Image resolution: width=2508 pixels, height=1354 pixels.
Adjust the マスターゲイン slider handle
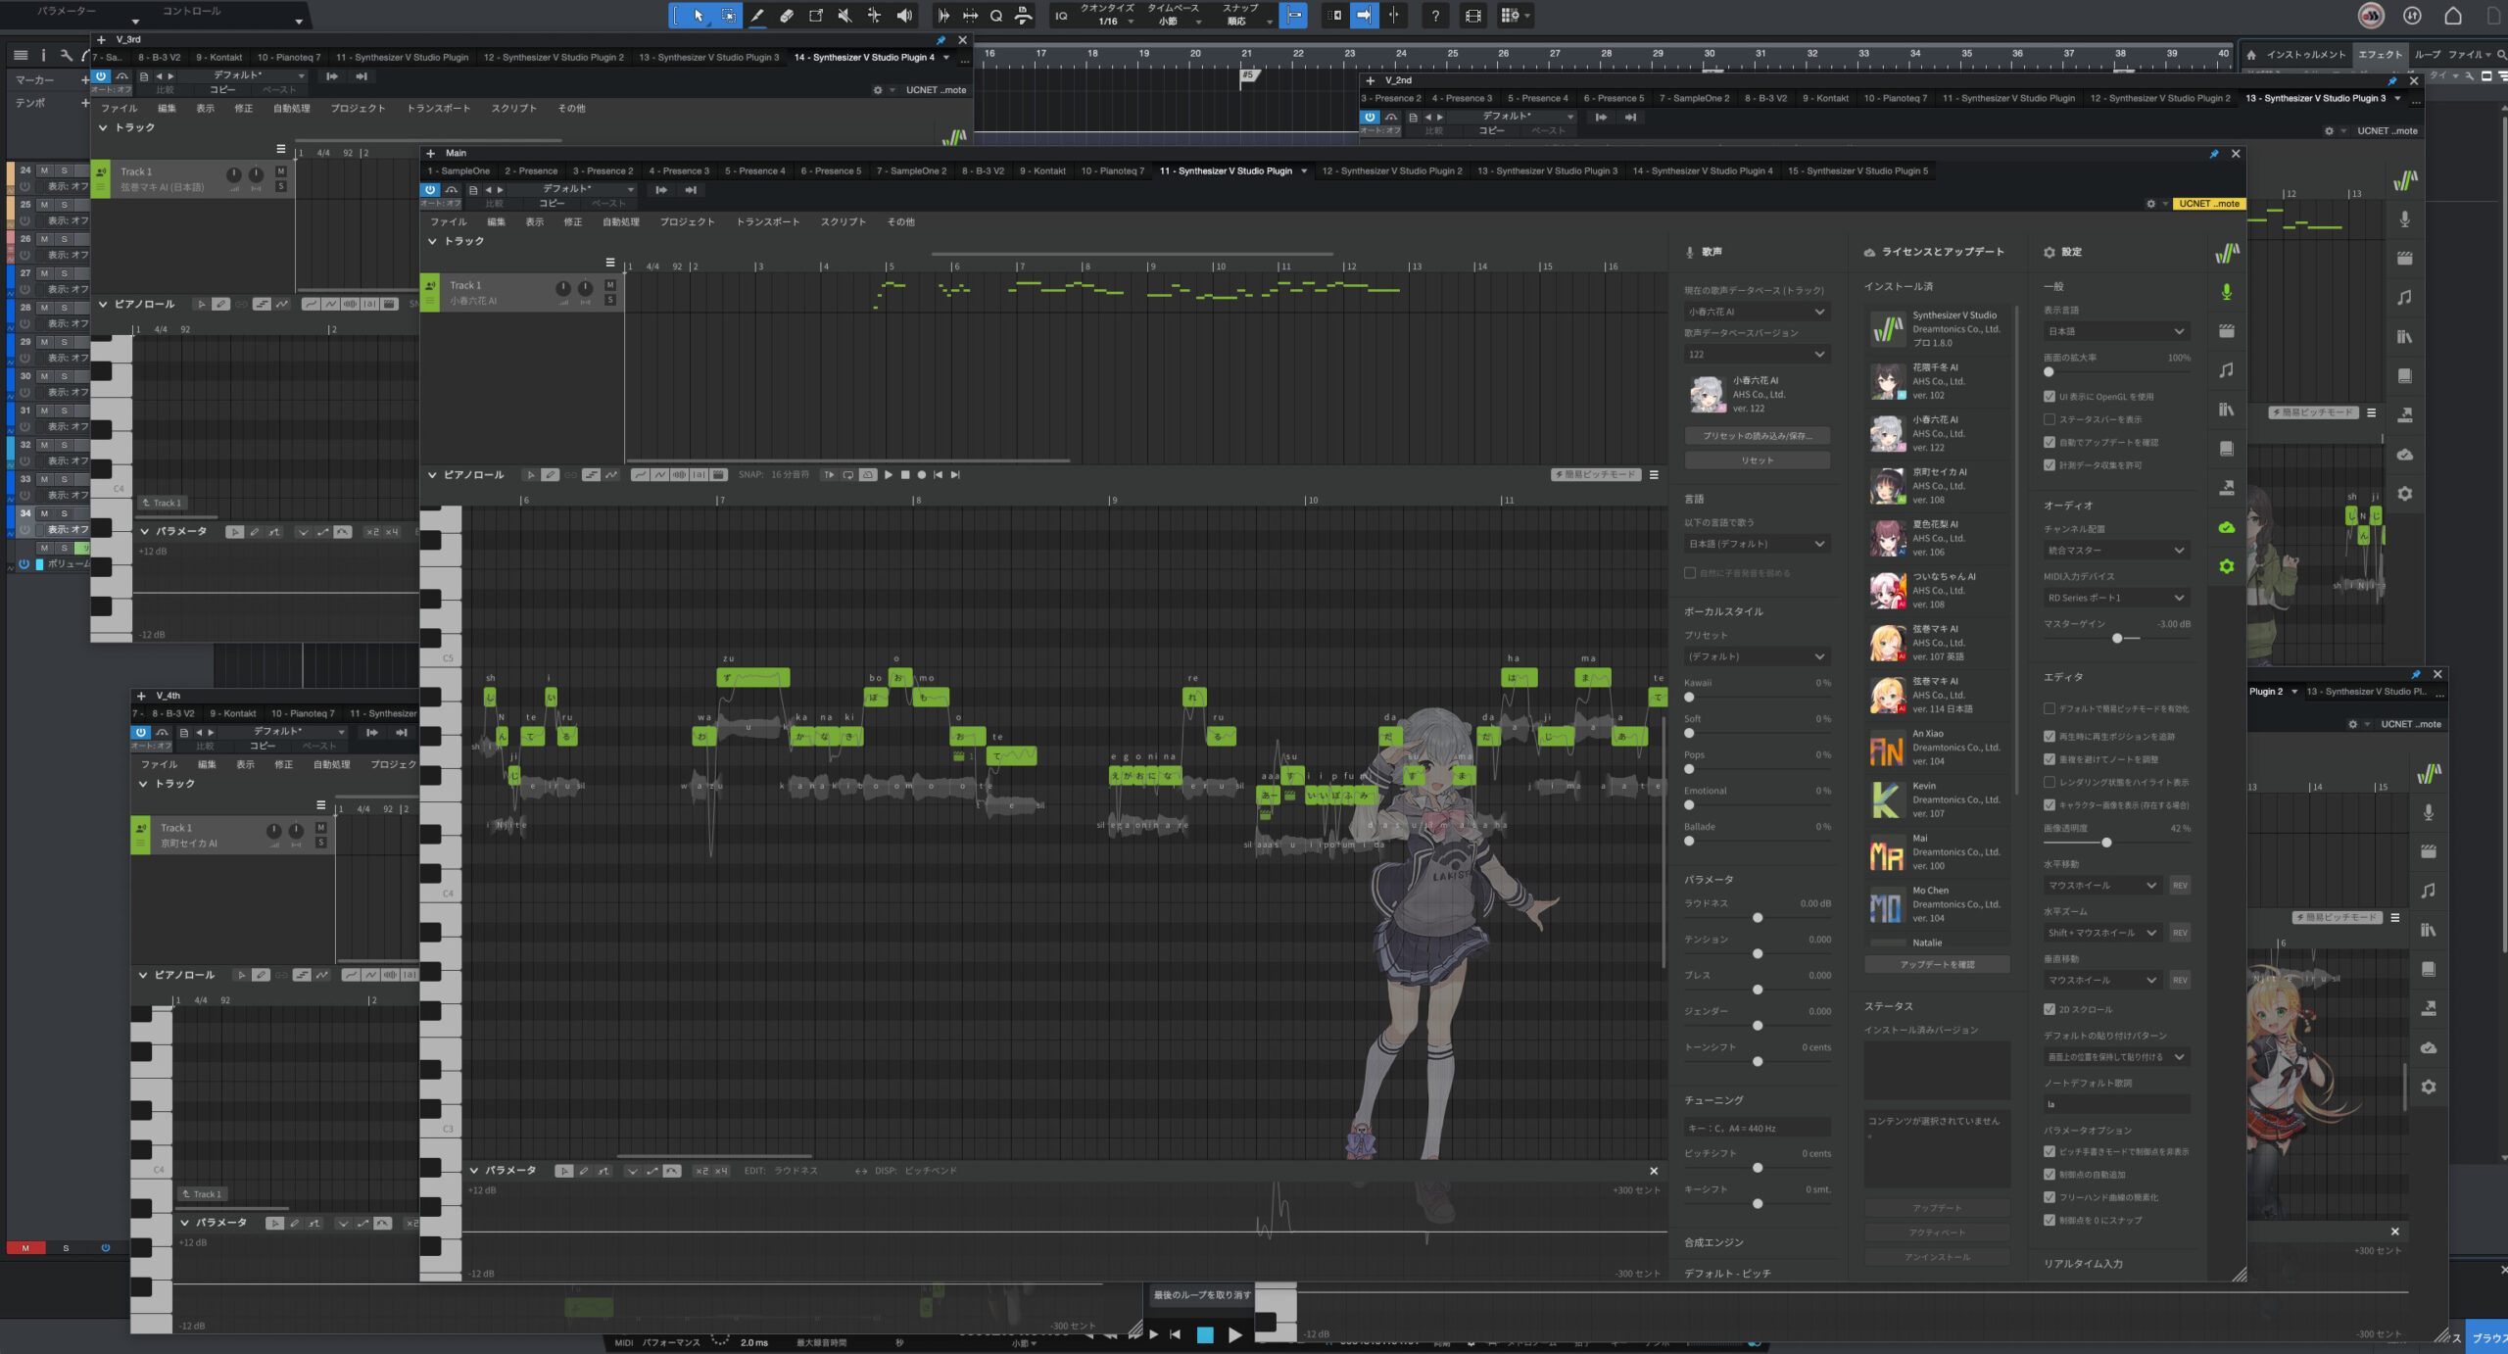point(2117,639)
